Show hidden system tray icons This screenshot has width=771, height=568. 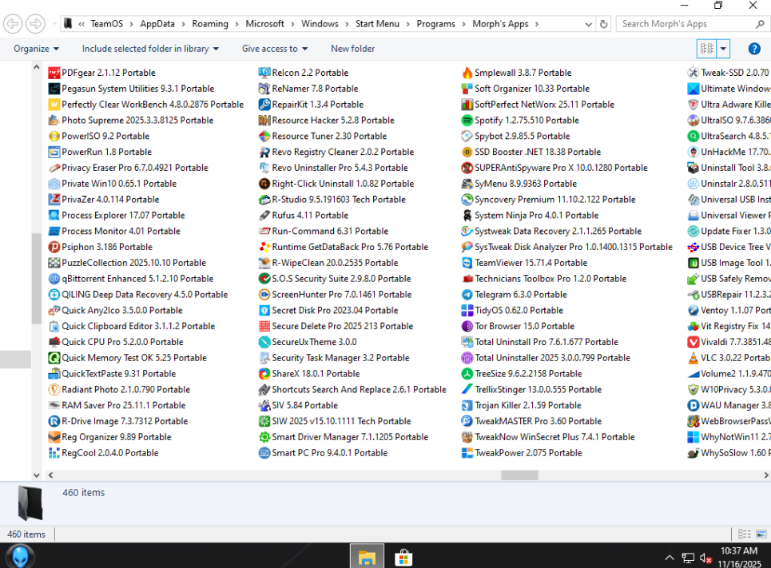[670, 558]
